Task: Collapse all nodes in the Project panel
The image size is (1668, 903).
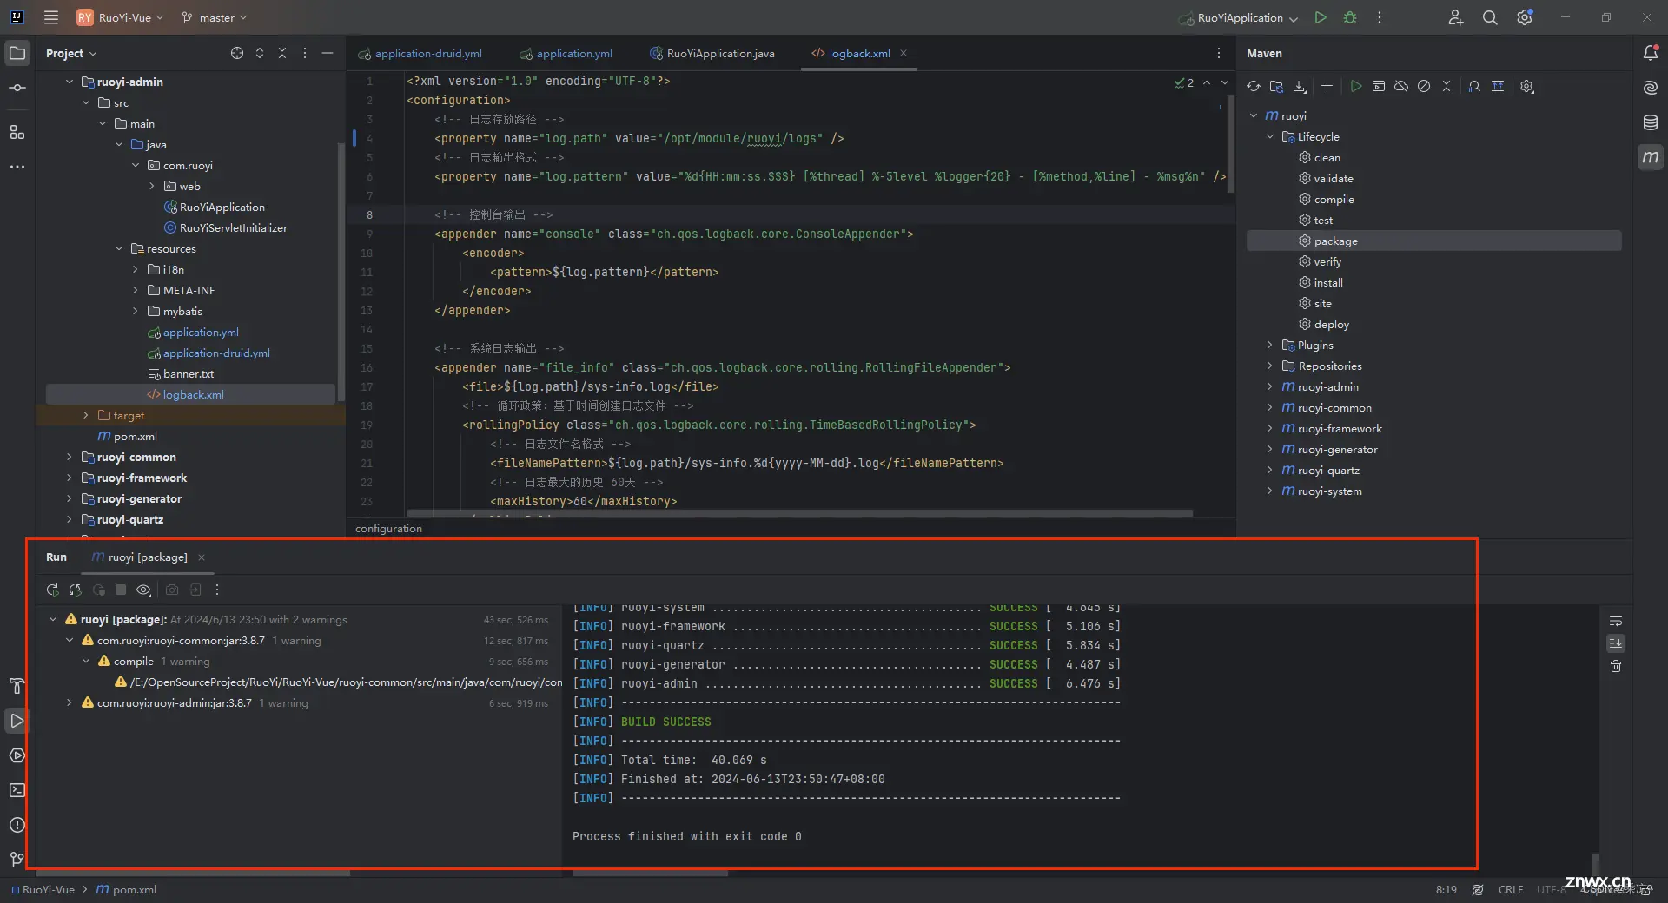Action: (x=282, y=53)
